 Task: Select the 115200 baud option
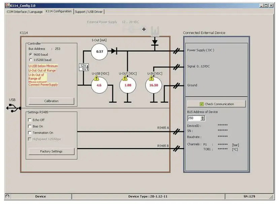point(31,60)
